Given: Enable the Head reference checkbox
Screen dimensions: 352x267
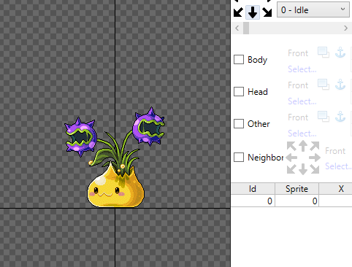Looking at the screenshot, I should click(239, 92).
